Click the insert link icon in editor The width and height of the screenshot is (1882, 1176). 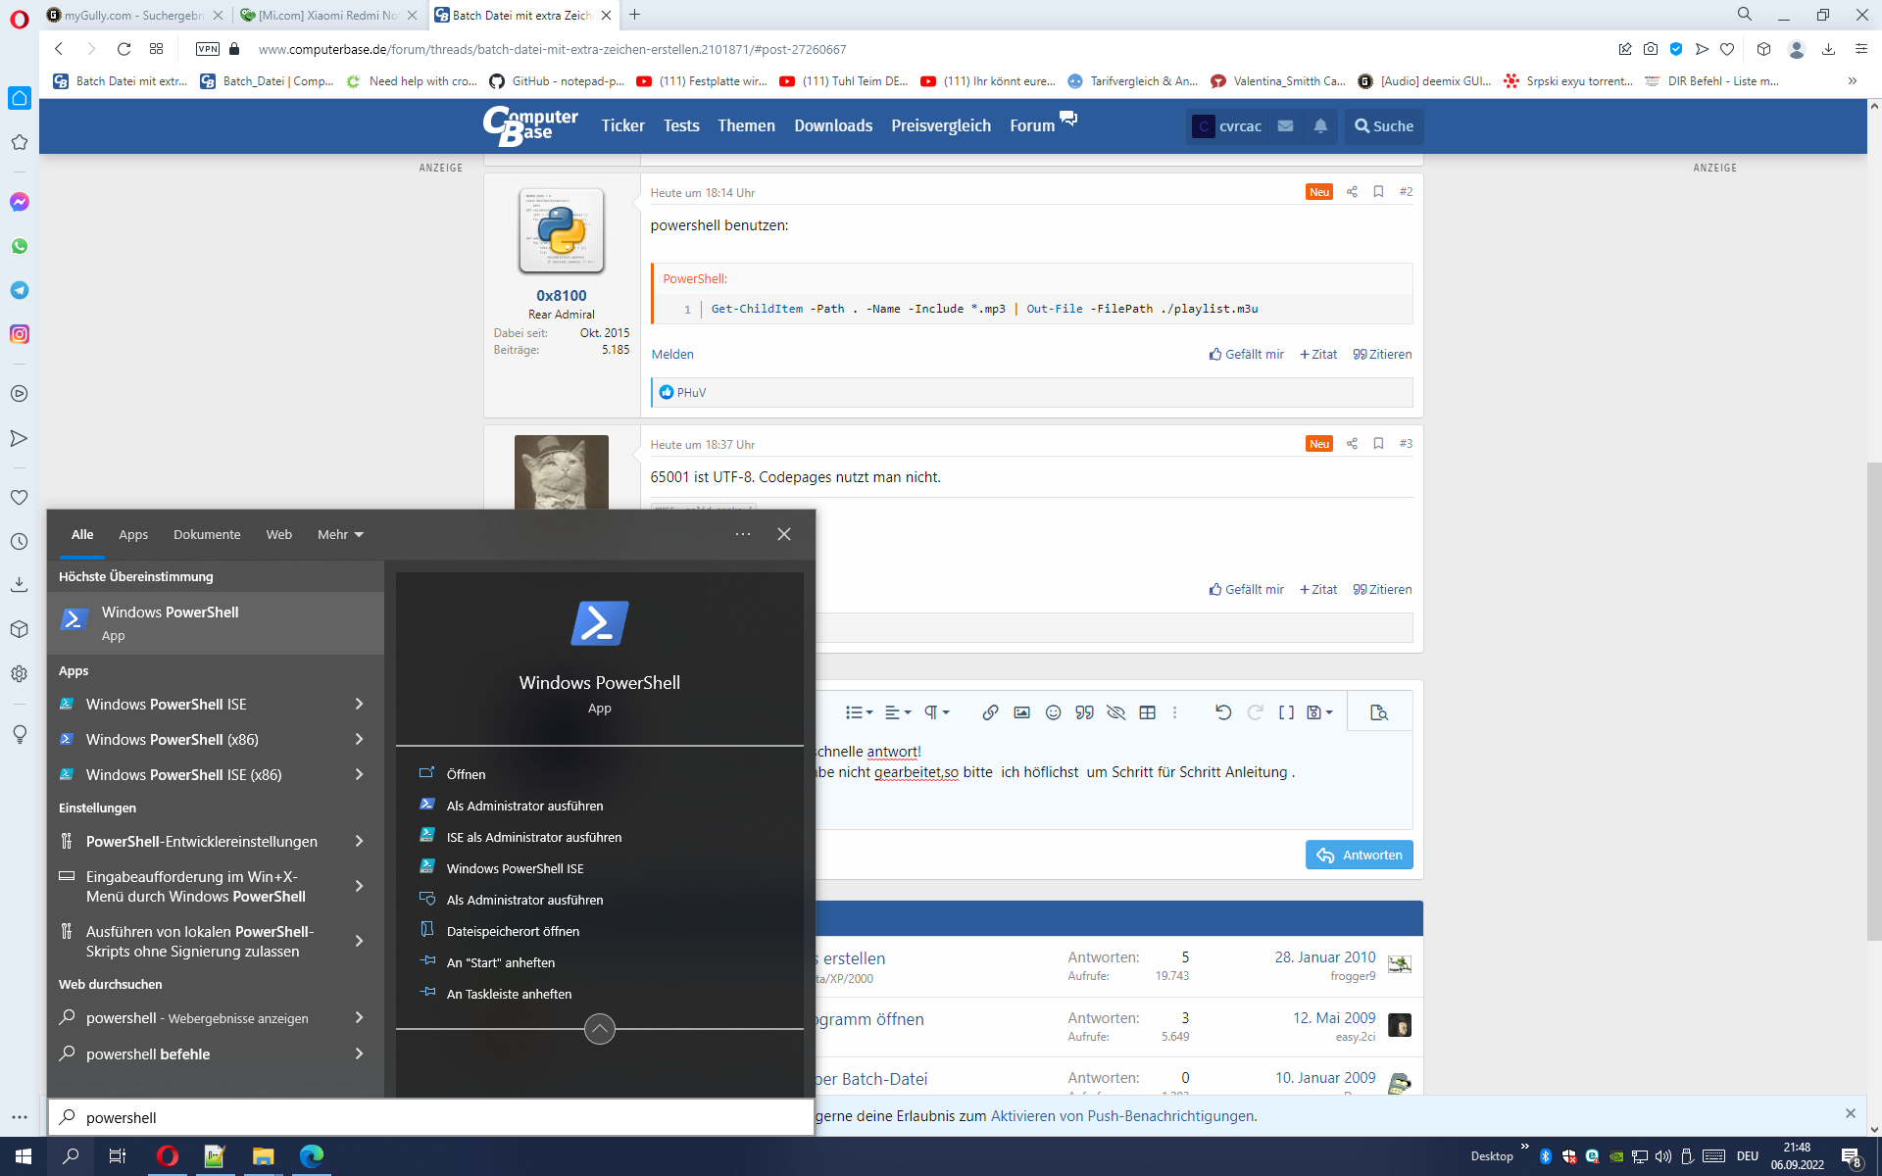[990, 712]
